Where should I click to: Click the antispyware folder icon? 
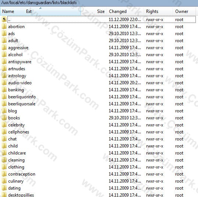(4, 62)
